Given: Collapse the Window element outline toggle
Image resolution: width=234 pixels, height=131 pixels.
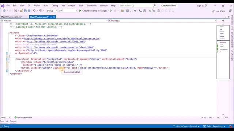Looking at the screenshot, I should point(8,33).
